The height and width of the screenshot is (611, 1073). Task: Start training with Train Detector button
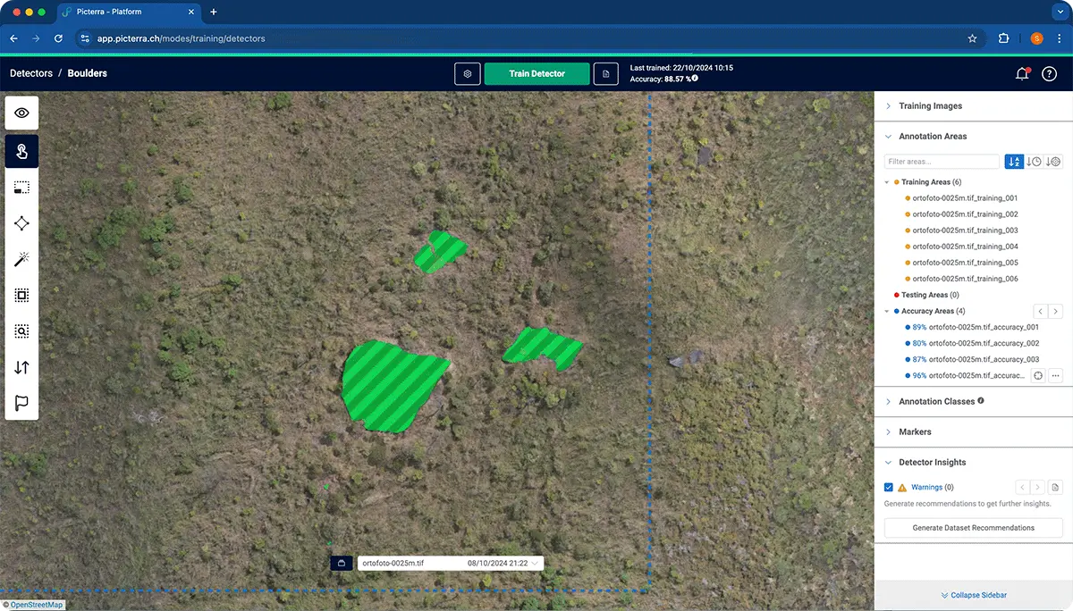[x=536, y=73]
